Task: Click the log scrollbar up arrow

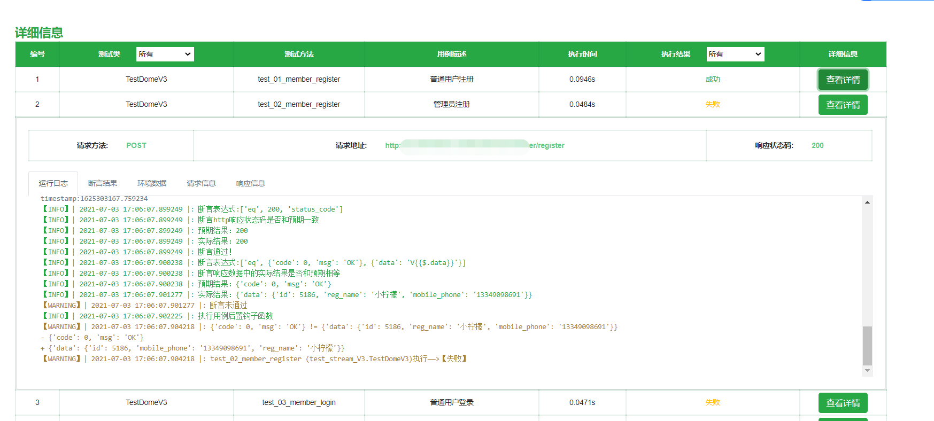Action: (867, 202)
